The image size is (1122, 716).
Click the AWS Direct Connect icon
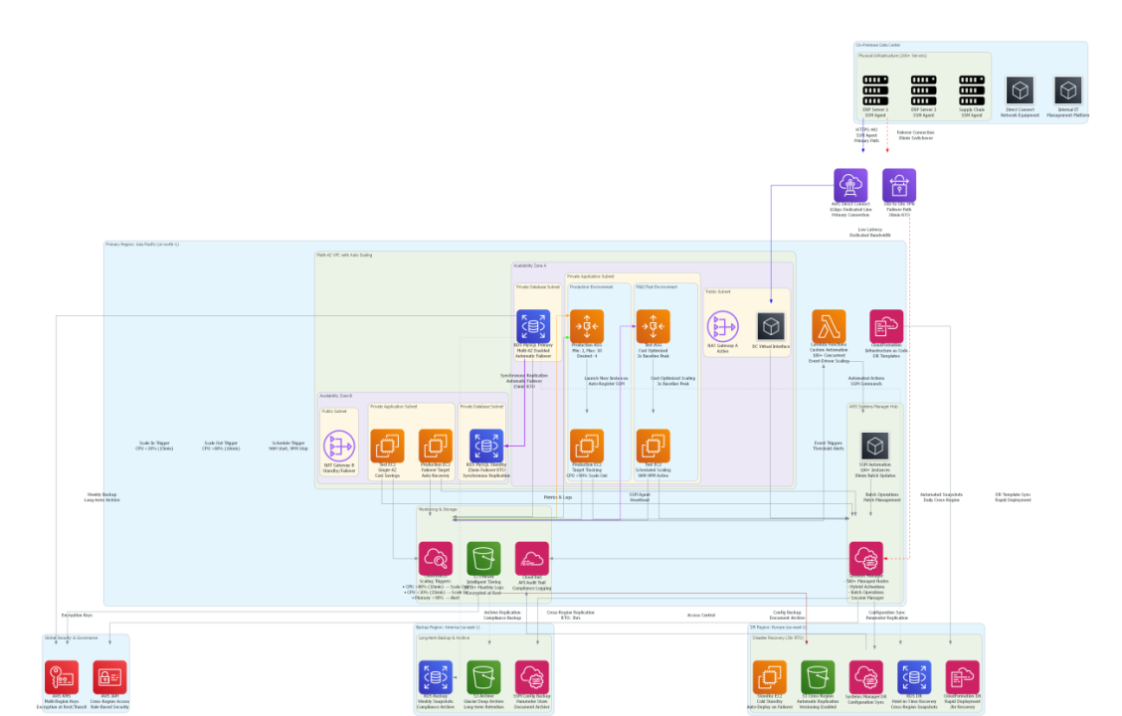click(850, 185)
